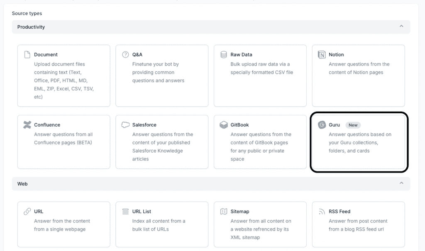Click the Notion logo icon

tap(322, 55)
